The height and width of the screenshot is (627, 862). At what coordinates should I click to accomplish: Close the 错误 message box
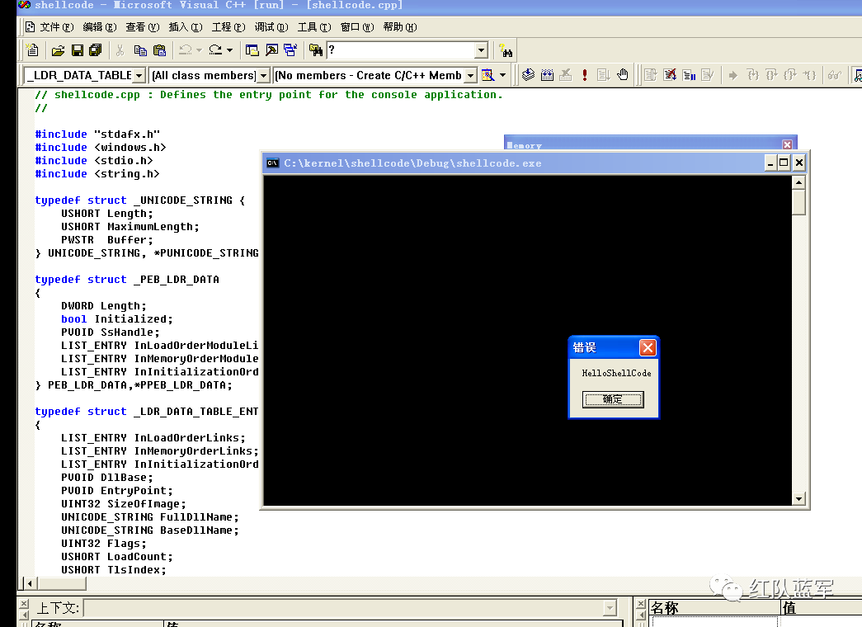pos(648,347)
